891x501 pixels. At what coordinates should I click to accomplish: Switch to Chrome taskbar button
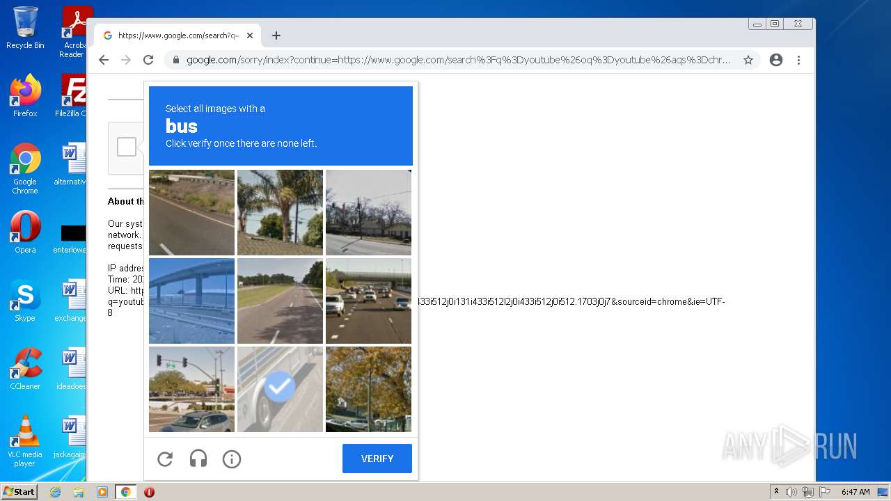tap(126, 492)
